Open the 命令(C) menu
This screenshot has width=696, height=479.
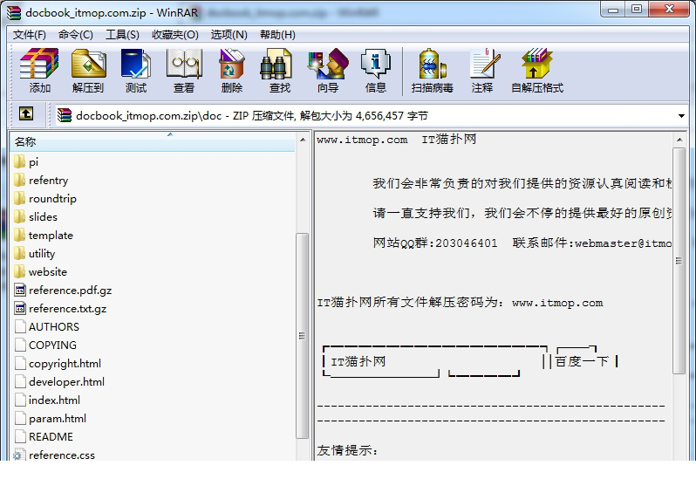[76, 35]
